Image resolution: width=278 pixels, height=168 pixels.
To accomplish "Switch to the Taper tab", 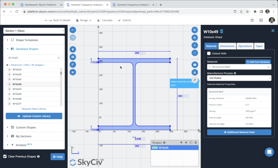I will point(259,46).
